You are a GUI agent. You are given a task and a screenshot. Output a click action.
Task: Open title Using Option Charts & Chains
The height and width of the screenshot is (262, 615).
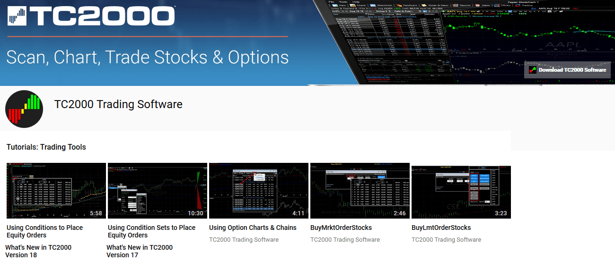tap(253, 228)
